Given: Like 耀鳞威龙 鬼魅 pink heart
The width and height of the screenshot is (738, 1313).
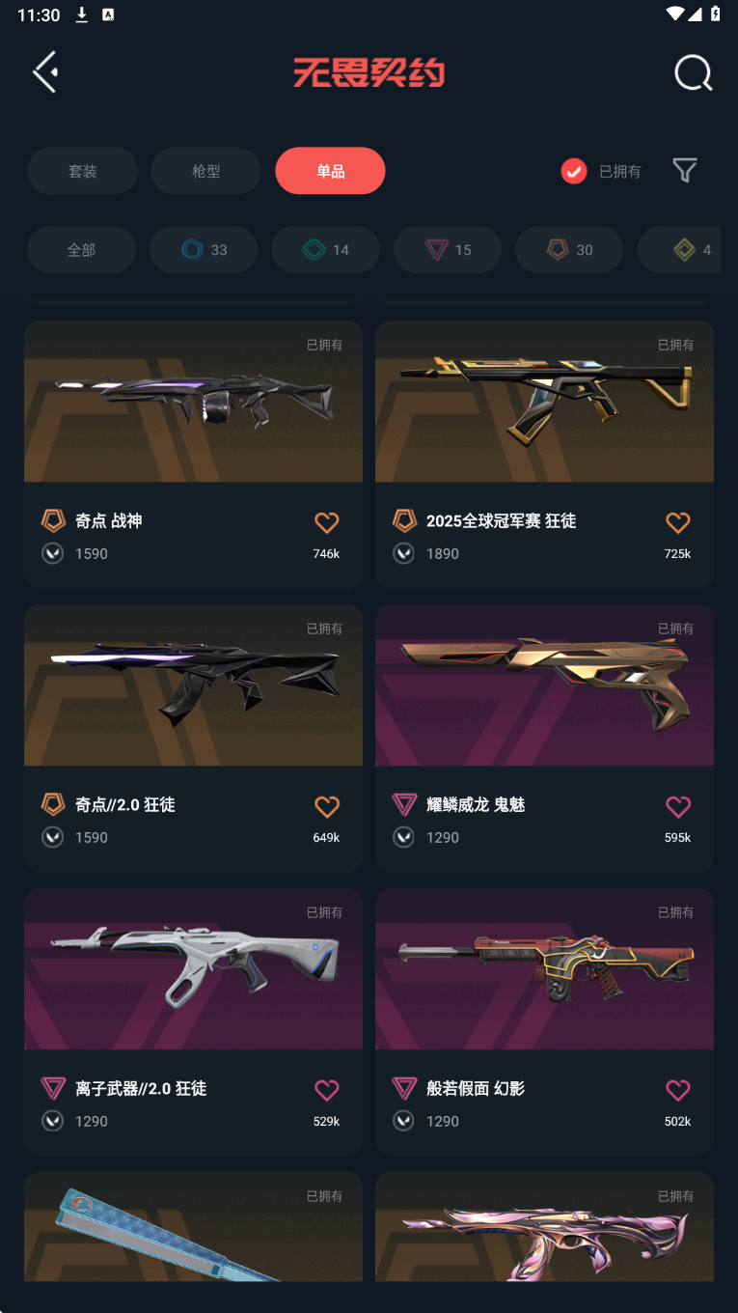Looking at the screenshot, I should point(678,806).
